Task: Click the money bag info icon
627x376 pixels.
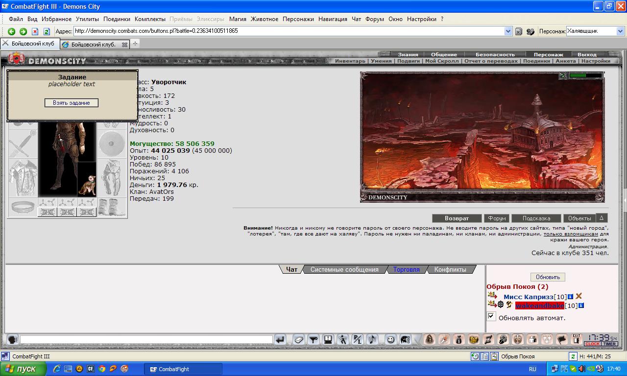Action: tap(458, 339)
